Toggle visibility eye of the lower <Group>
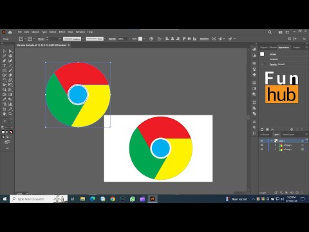The width and height of the screenshot is (309, 232). [x=262, y=150]
